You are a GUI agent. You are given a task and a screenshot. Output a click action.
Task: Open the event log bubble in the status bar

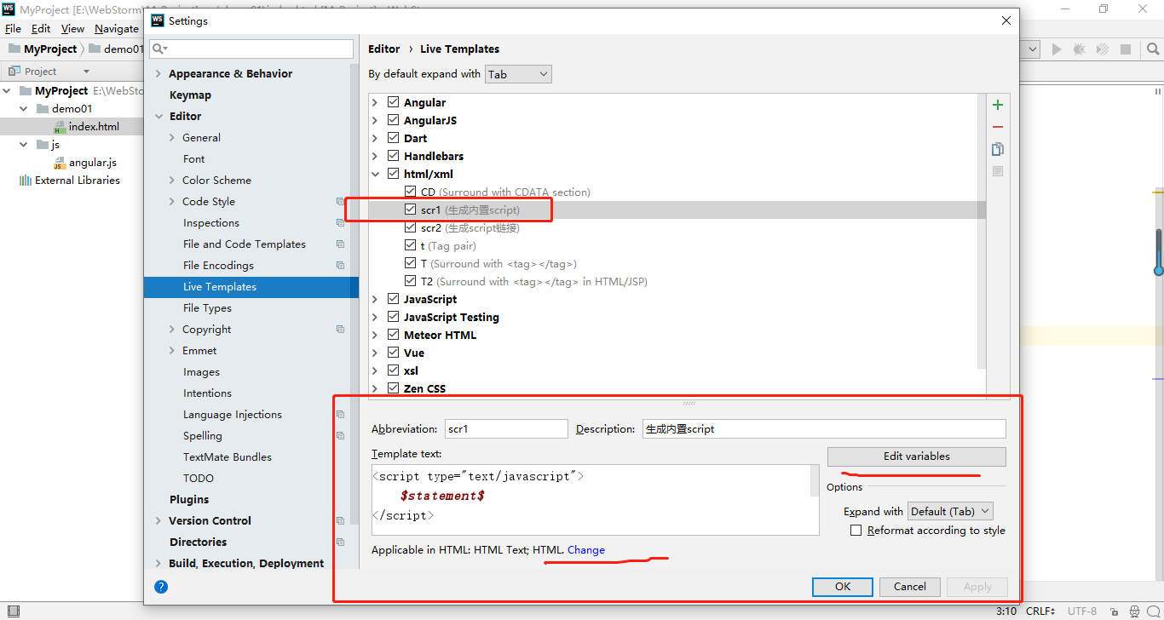tap(1152, 611)
